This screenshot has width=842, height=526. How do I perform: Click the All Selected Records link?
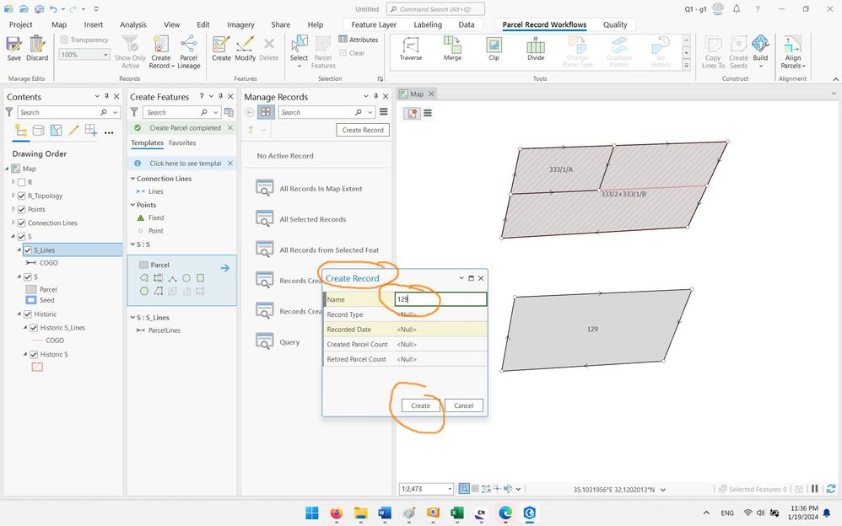point(312,219)
